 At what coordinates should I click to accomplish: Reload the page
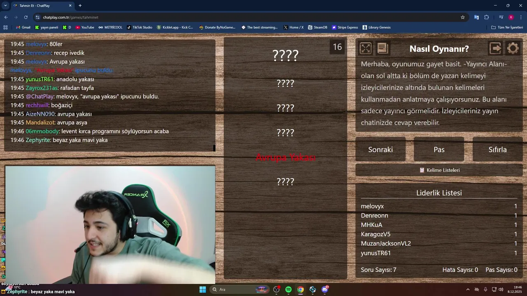tap(26, 17)
